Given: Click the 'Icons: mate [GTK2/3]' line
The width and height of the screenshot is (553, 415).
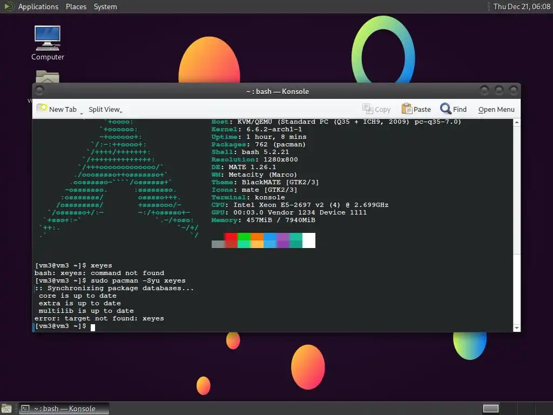Looking at the screenshot, I should (x=254, y=190).
